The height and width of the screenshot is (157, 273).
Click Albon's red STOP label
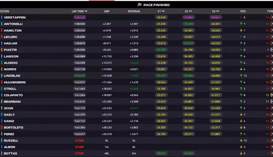(79, 147)
